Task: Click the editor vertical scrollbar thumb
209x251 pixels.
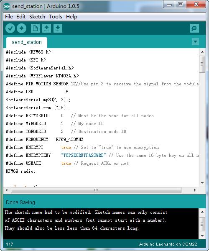Action: pyautogui.click(x=202, y=64)
